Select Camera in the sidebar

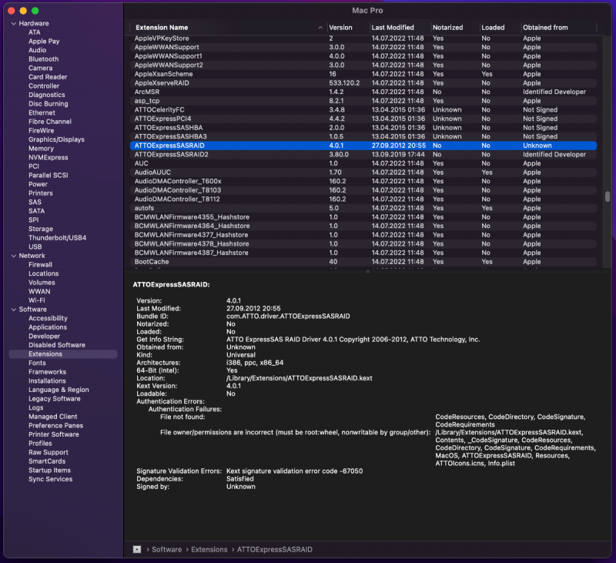(x=40, y=68)
